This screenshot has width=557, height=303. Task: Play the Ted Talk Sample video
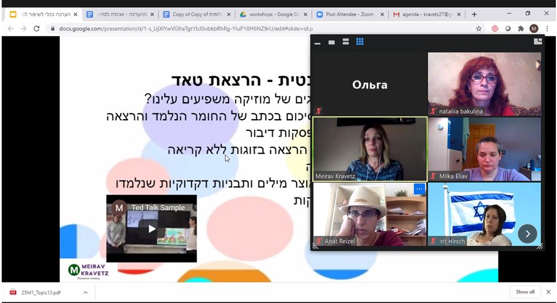[x=152, y=229]
